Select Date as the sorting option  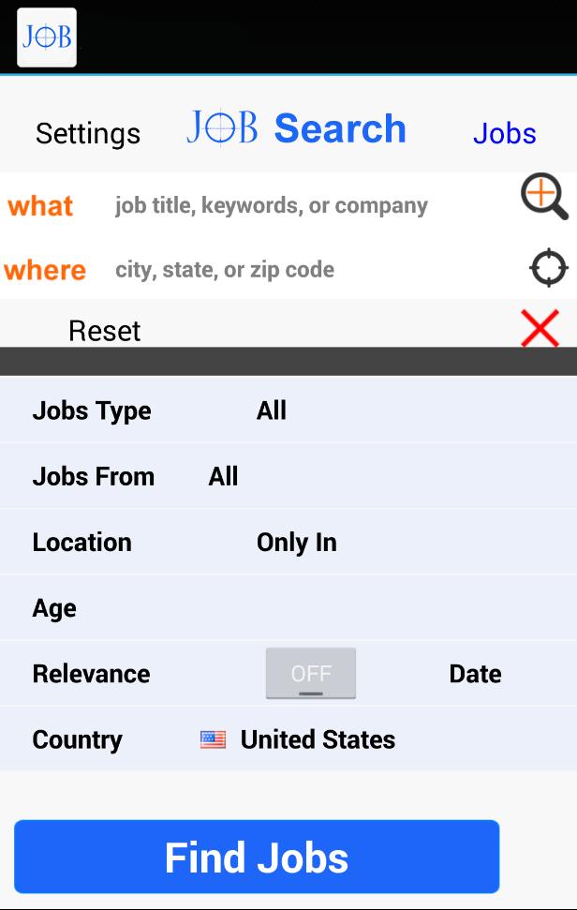point(475,673)
